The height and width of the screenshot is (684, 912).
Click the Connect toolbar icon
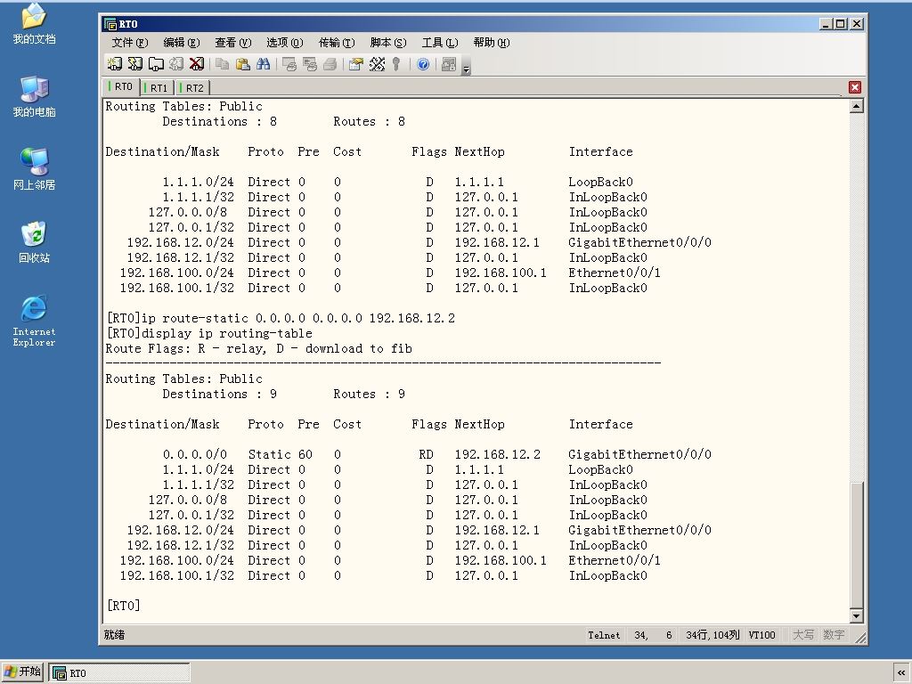[115, 64]
